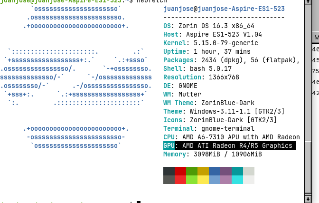The image size is (319, 203).
Task: Click the 'Memory: 3098MiB / 10906MiB' line
Action: pyautogui.click(x=213, y=155)
